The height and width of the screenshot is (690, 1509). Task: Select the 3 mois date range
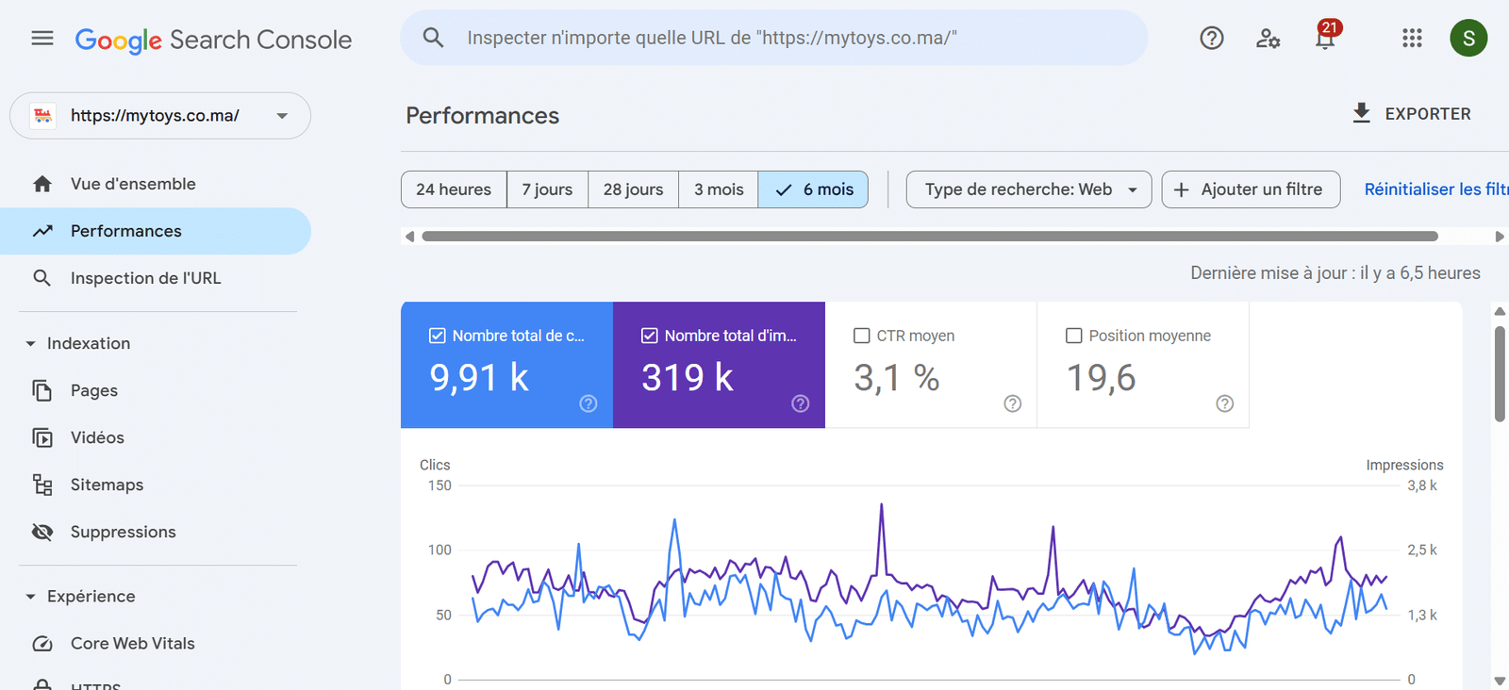coord(719,189)
